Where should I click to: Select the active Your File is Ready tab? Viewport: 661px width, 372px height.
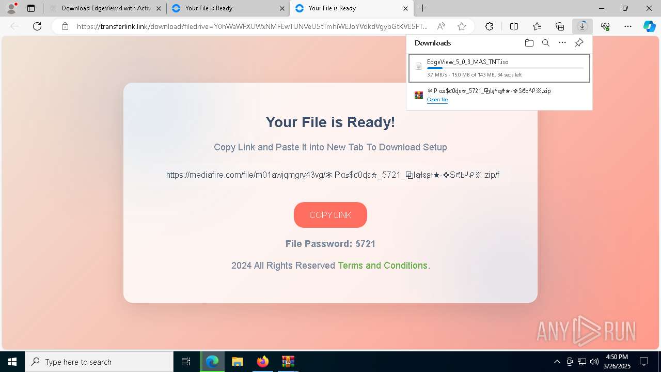352,8
